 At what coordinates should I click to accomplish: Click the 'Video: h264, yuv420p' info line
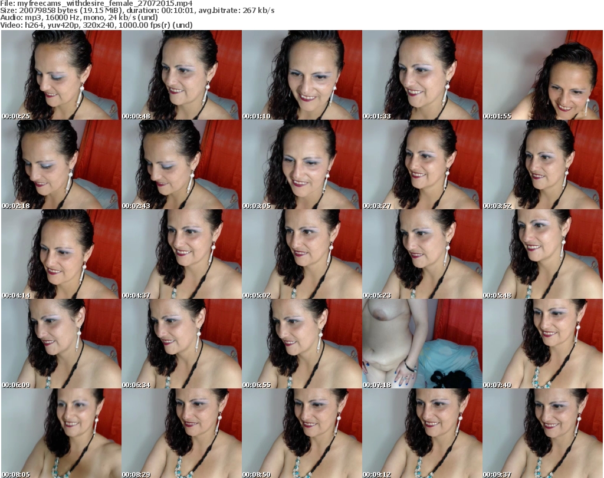click(x=96, y=25)
